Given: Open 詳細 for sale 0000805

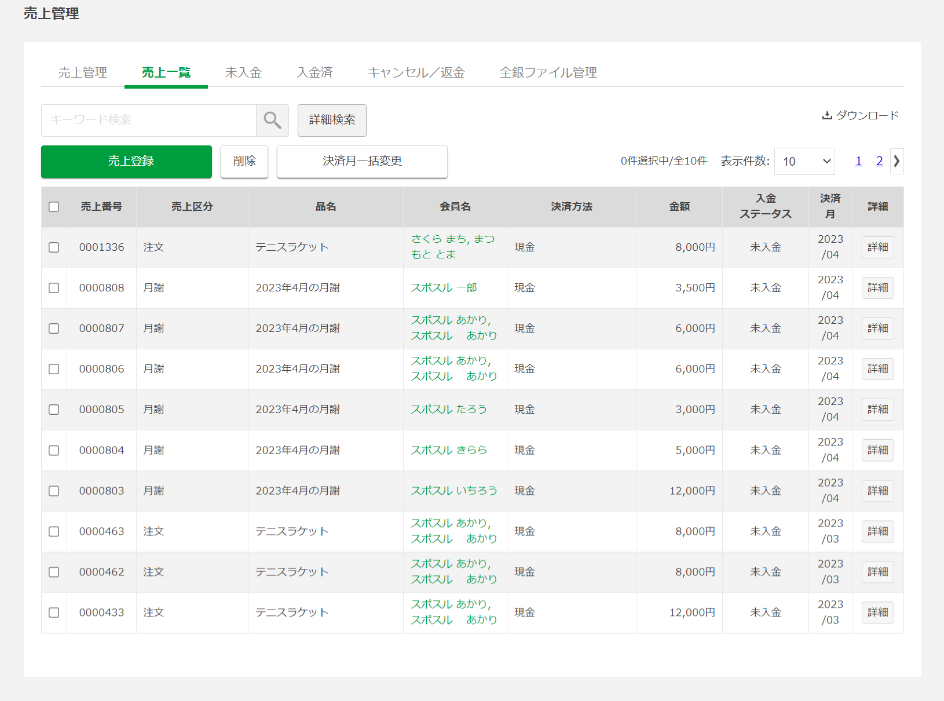Looking at the screenshot, I should 877,410.
